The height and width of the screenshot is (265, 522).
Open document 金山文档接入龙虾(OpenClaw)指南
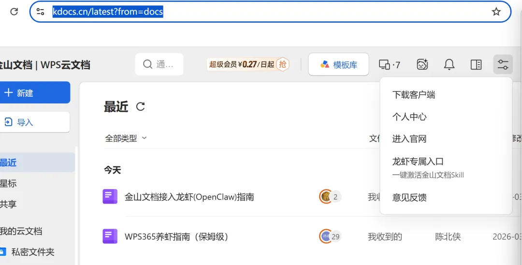(x=189, y=197)
